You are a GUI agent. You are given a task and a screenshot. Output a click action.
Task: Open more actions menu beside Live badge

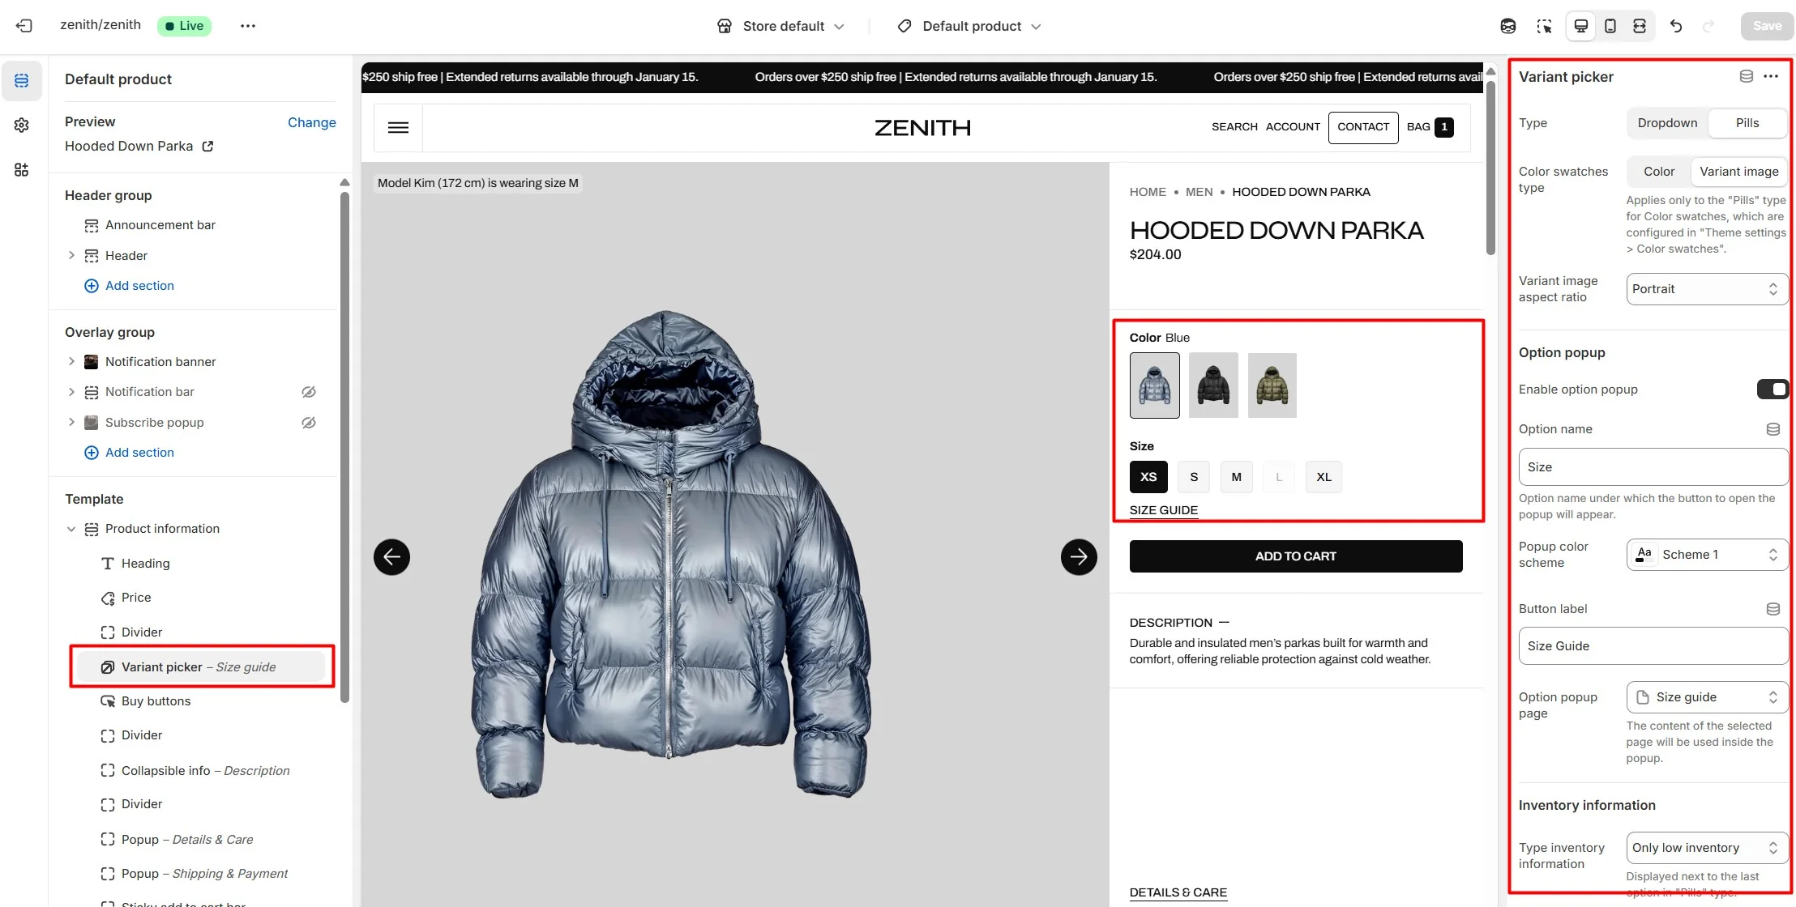click(x=248, y=26)
